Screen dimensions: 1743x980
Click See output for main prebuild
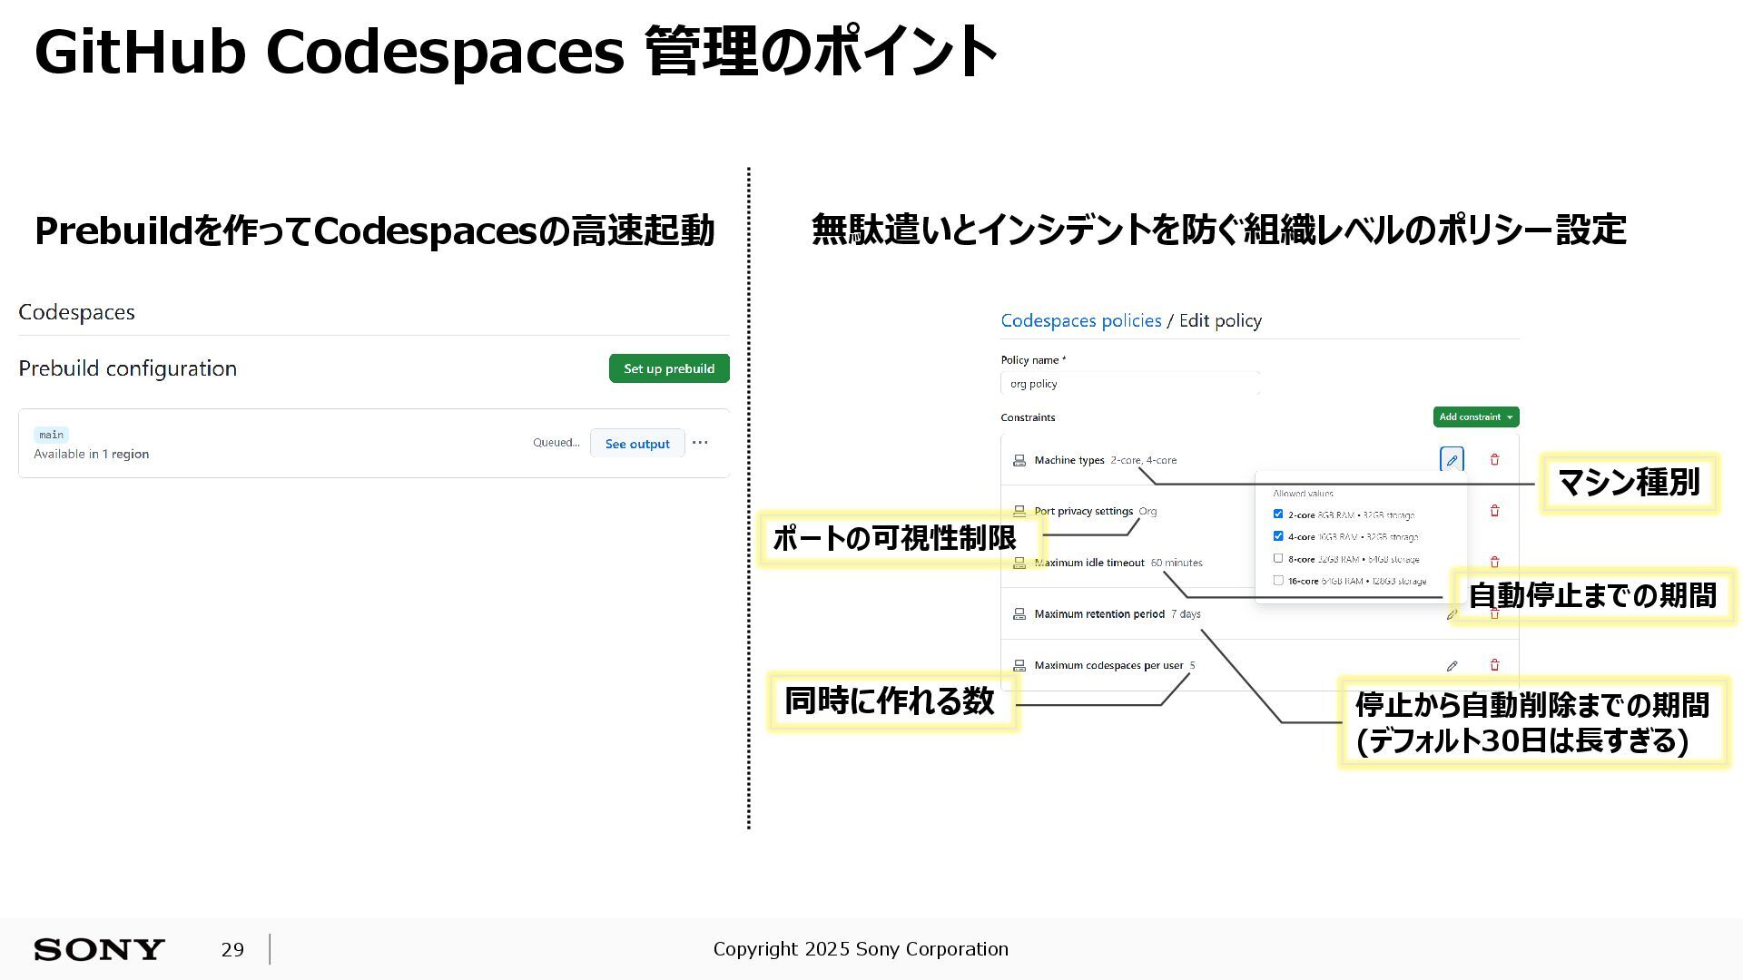[637, 444]
